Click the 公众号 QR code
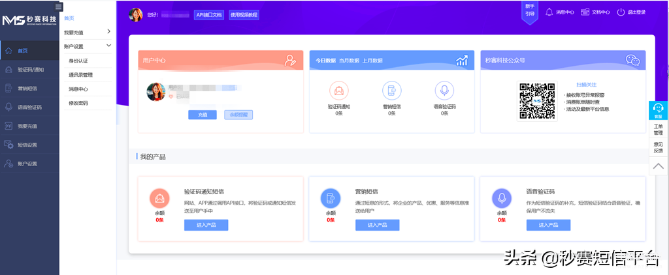The height and width of the screenshot is (275, 669). [x=537, y=101]
